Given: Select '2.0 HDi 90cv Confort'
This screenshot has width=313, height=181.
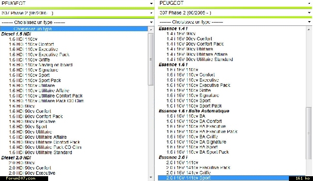Looking at the screenshot, I should pos(30,168).
